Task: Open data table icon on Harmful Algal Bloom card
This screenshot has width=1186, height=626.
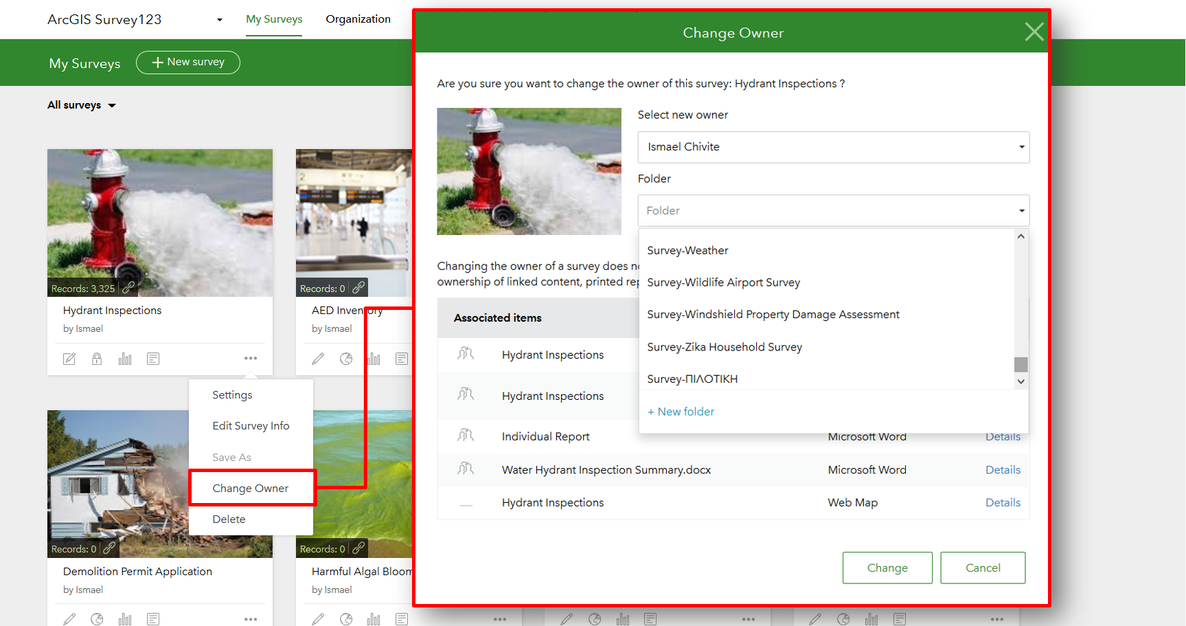Action: (402, 619)
